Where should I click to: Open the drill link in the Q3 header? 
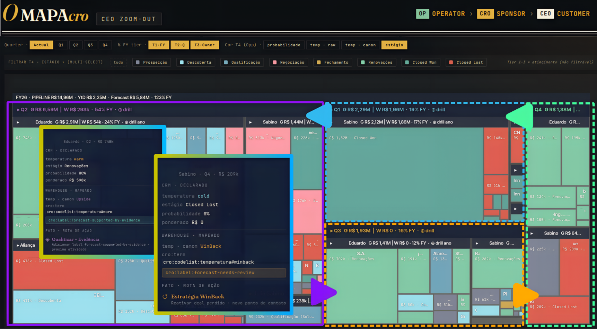[x=427, y=231]
